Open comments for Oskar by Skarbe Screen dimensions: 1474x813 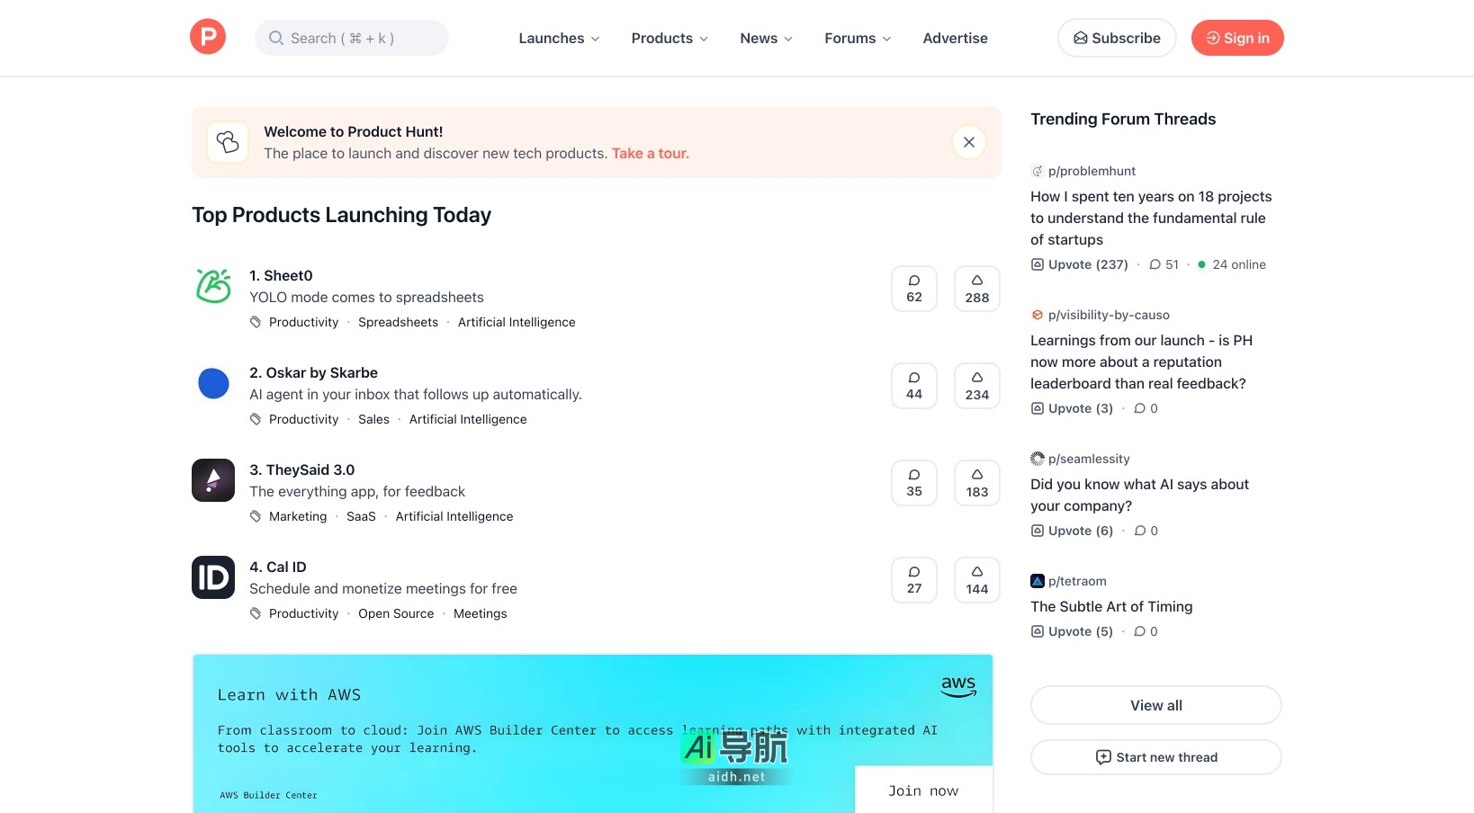tap(913, 386)
